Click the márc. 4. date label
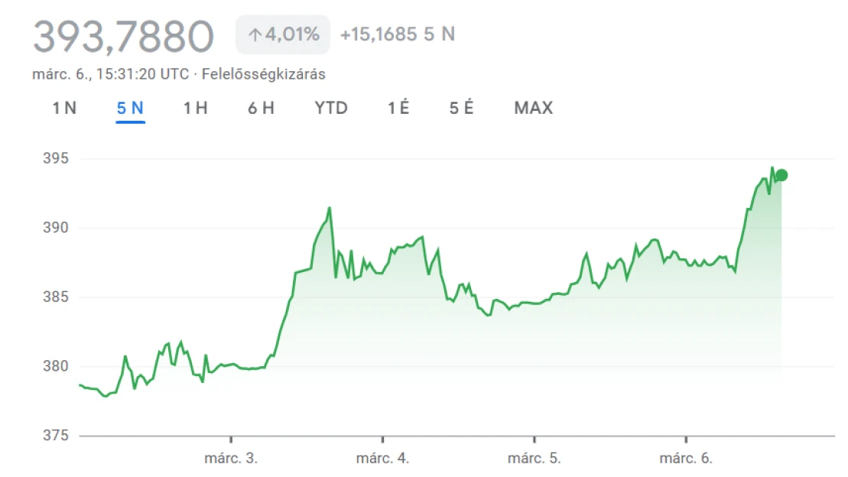This screenshot has height=477, width=848. click(382, 459)
